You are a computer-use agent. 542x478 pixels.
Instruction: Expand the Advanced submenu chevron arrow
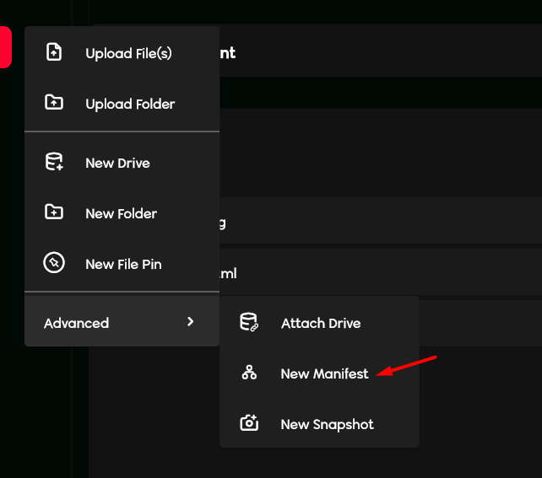(191, 322)
